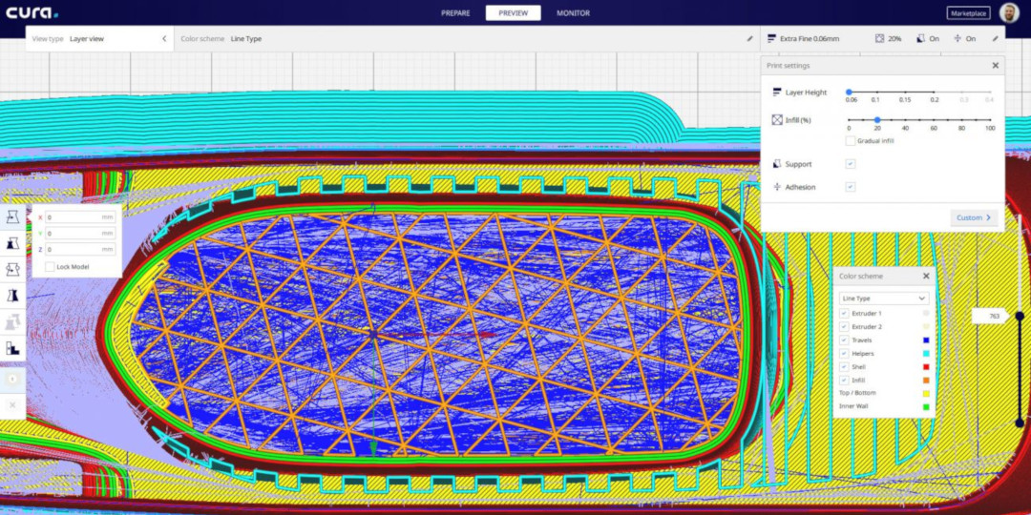Close the Print settings panel
Viewport: 1031px width, 515px height.
(995, 66)
